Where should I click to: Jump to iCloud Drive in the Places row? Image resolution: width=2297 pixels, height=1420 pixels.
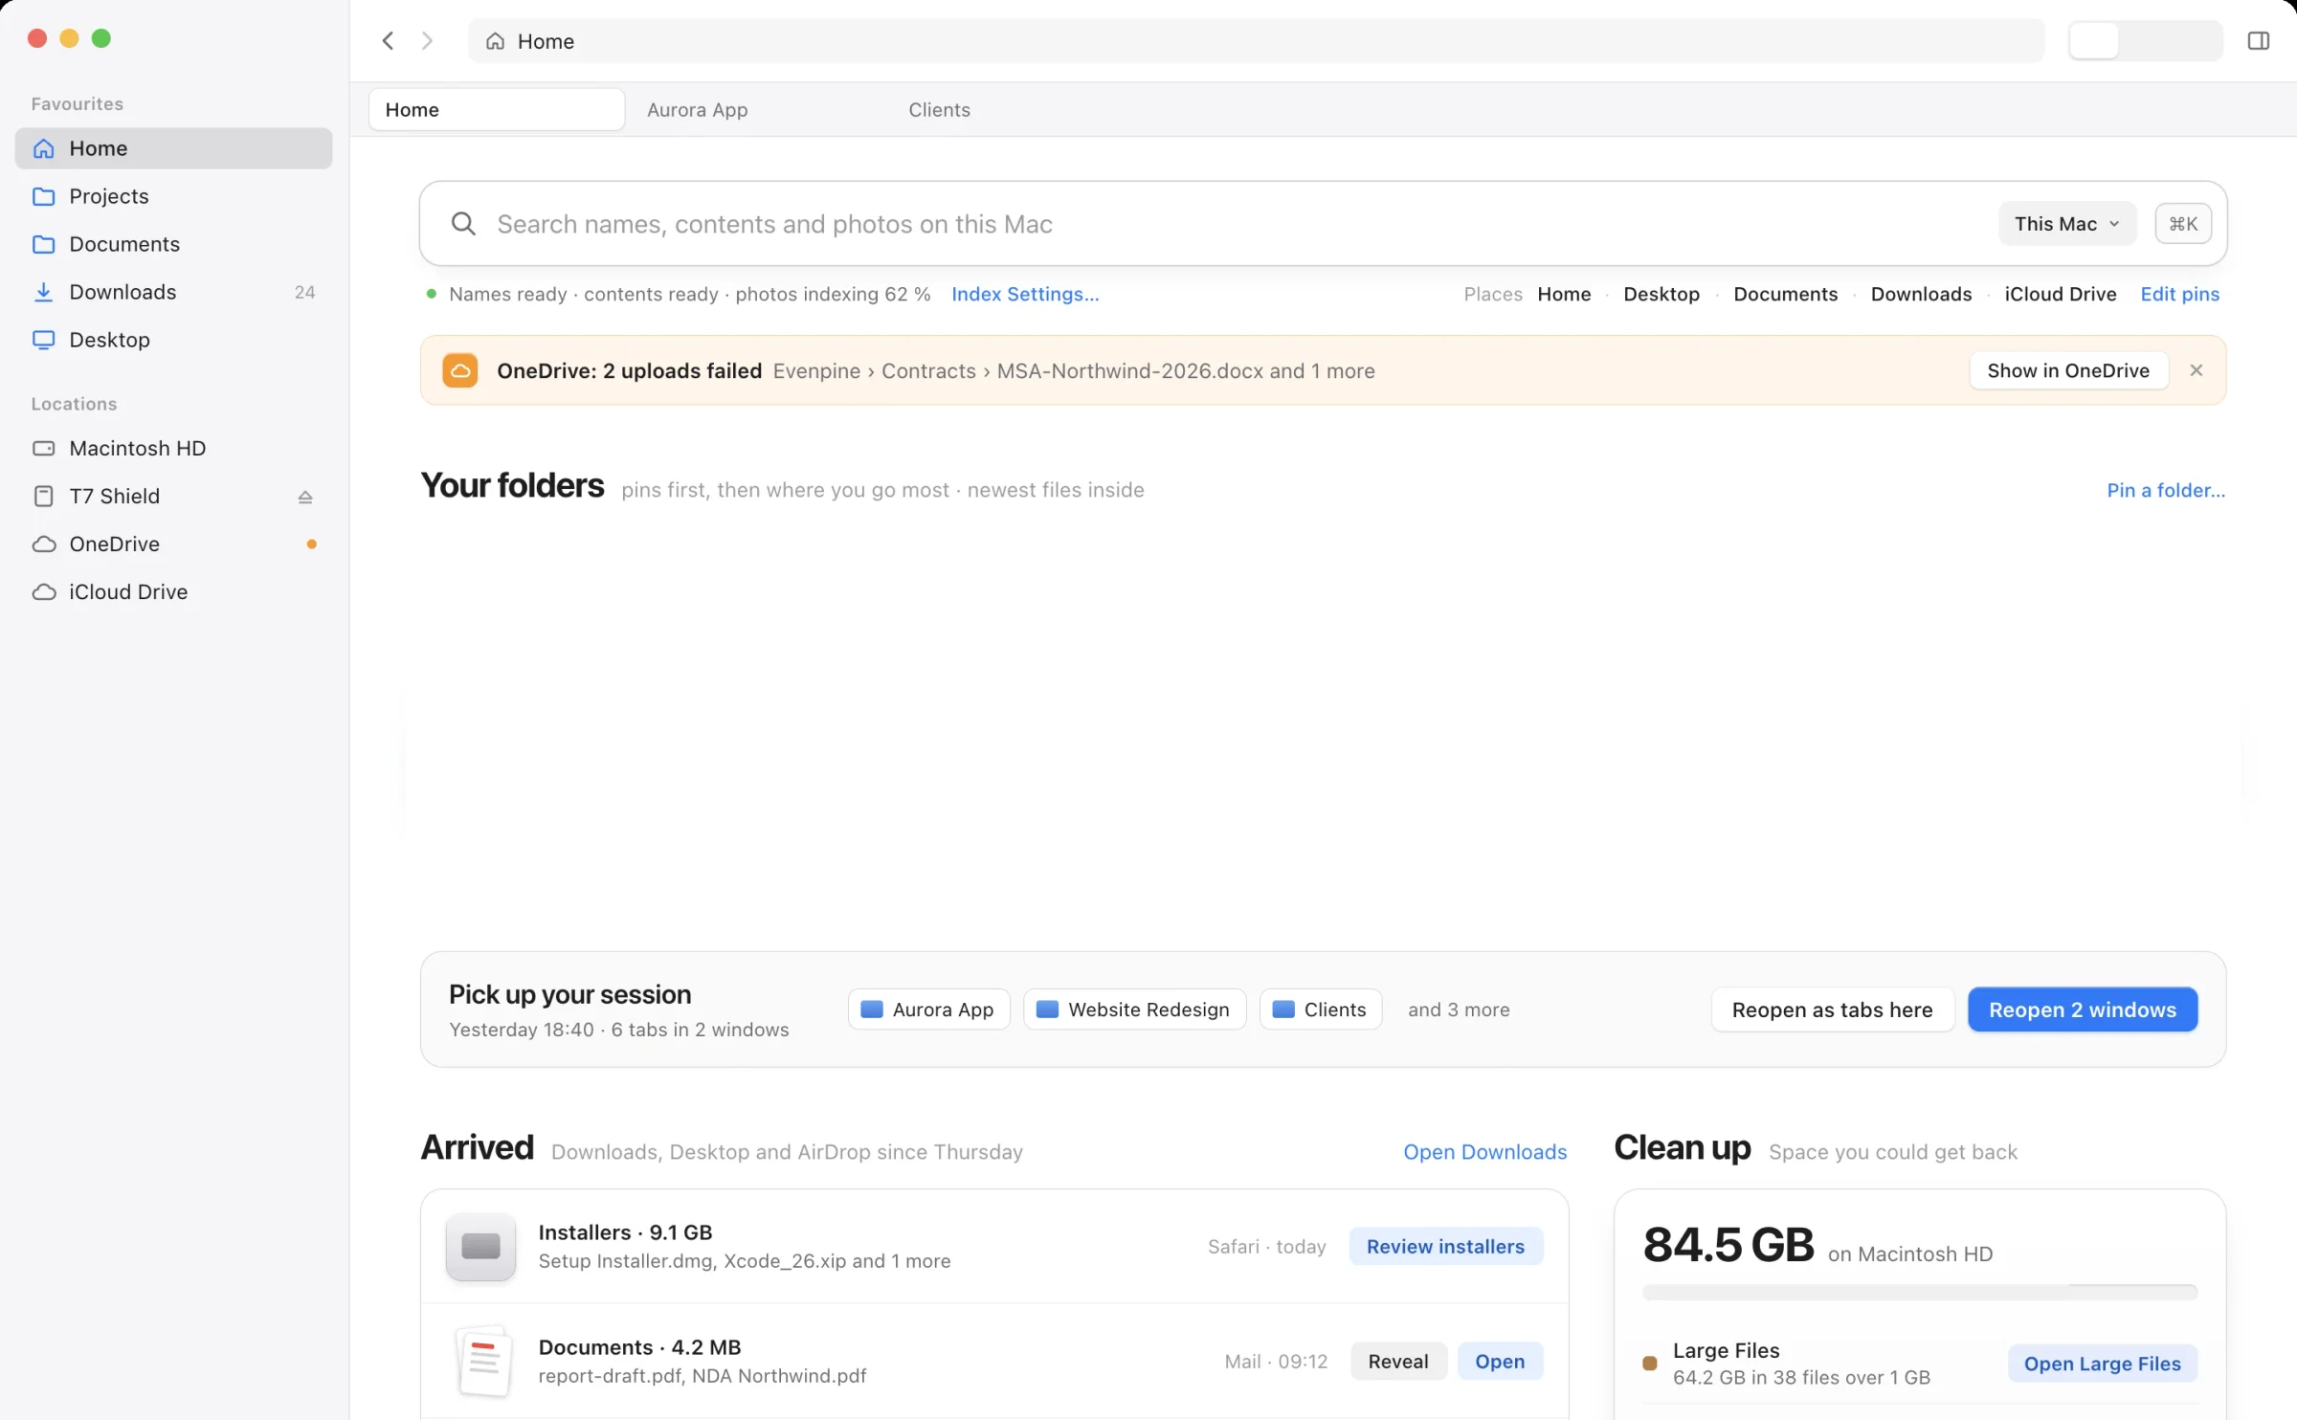[x=2060, y=294]
